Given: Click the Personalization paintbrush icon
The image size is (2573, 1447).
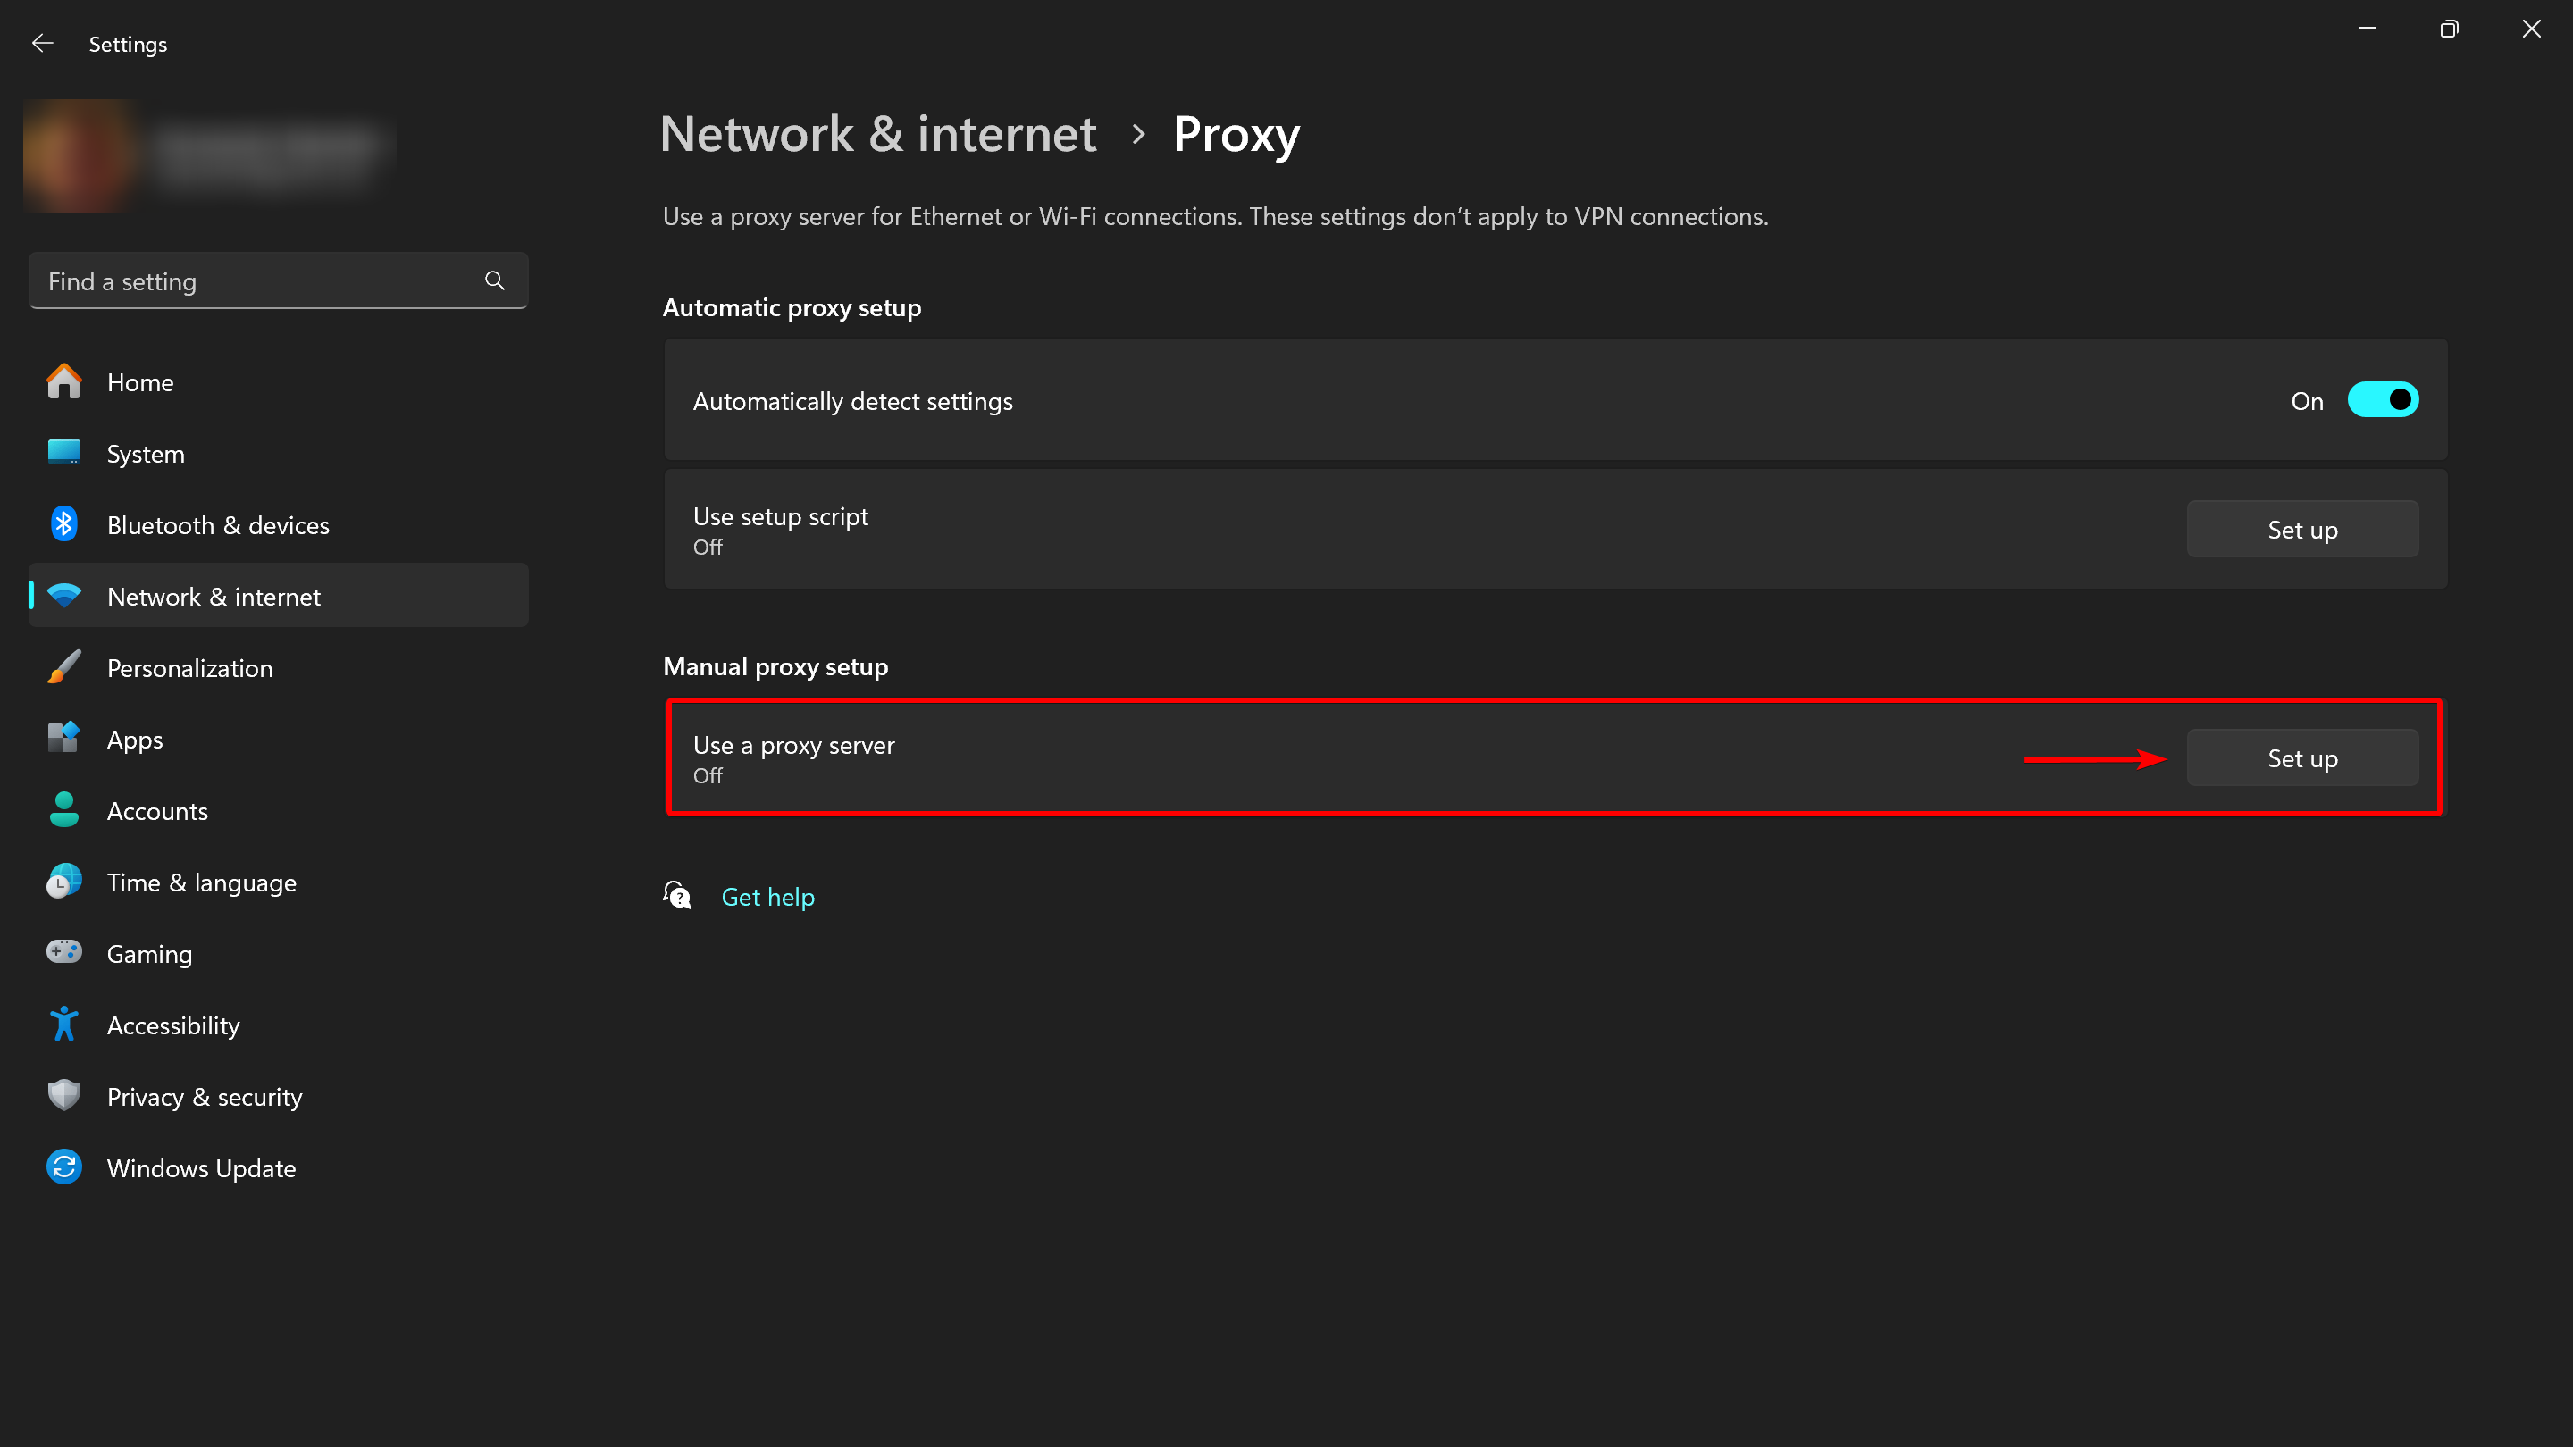Looking at the screenshot, I should tap(64, 667).
